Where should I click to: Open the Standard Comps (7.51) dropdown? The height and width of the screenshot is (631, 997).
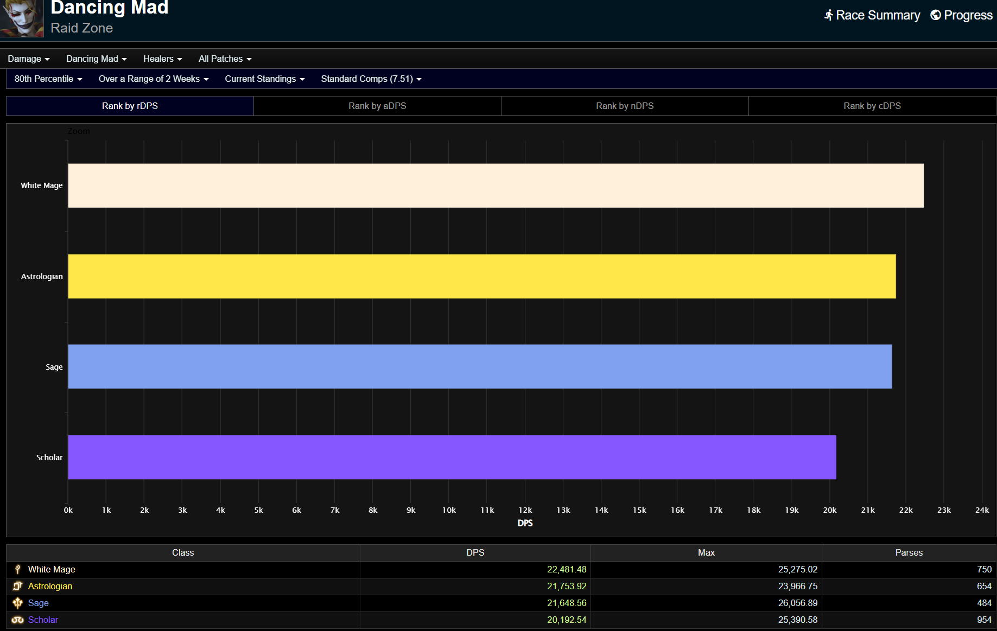pos(371,79)
